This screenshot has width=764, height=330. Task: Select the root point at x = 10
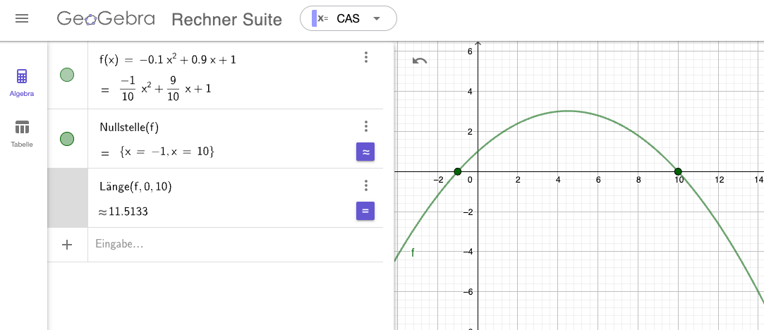pyautogui.click(x=678, y=171)
